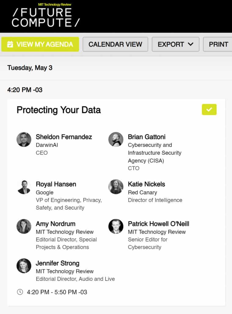Click the Export chevron arrow
The height and width of the screenshot is (314, 232).
[191, 44]
